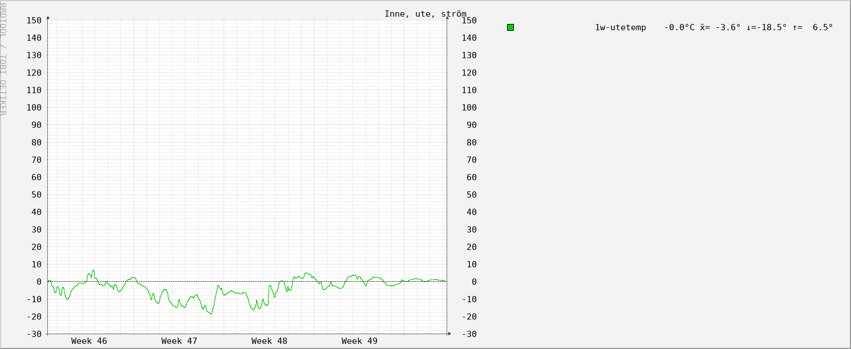Click the 50 label on left y-axis
This screenshot has width=851, height=349.
click(37, 195)
